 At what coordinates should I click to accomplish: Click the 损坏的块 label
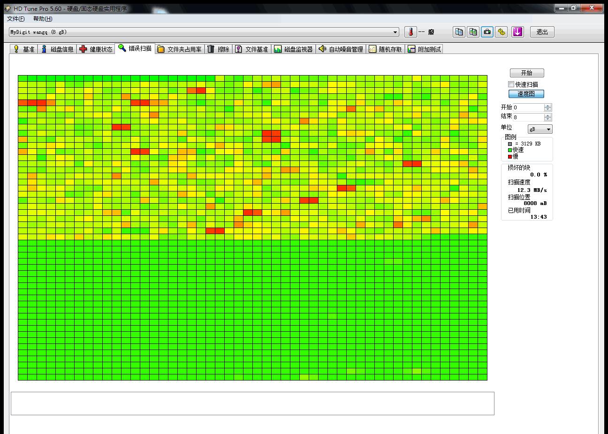click(x=519, y=168)
